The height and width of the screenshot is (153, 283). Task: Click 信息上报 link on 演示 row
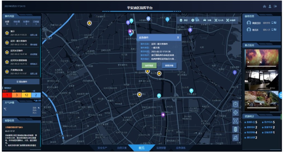[34, 35]
